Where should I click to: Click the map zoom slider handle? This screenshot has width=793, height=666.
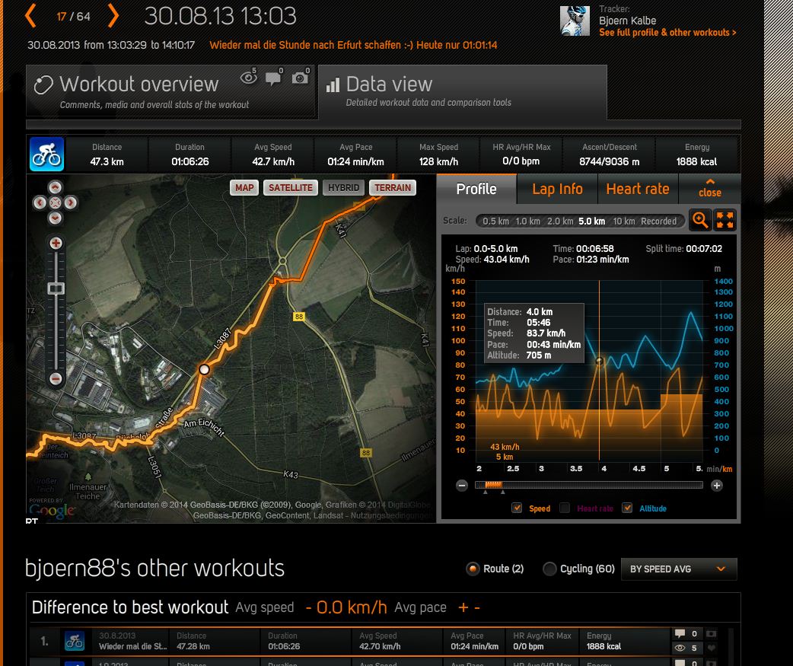(x=56, y=288)
